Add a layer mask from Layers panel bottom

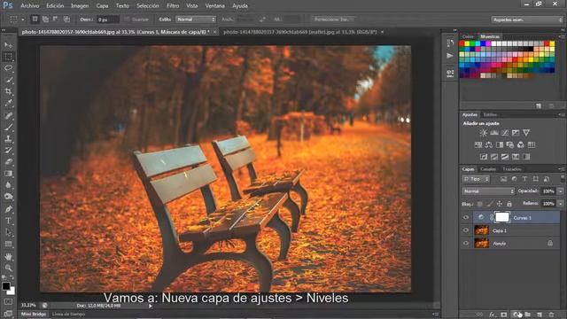click(504, 315)
